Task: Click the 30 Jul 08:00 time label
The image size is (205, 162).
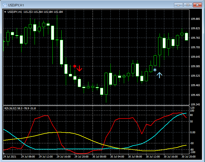Action: (x=135, y=156)
